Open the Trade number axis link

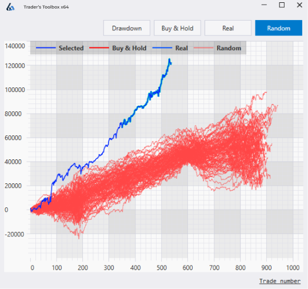pyautogui.click(x=280, y=281)
